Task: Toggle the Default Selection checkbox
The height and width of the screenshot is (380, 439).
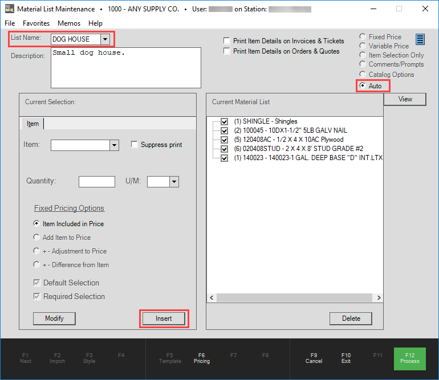Action: 36,283
